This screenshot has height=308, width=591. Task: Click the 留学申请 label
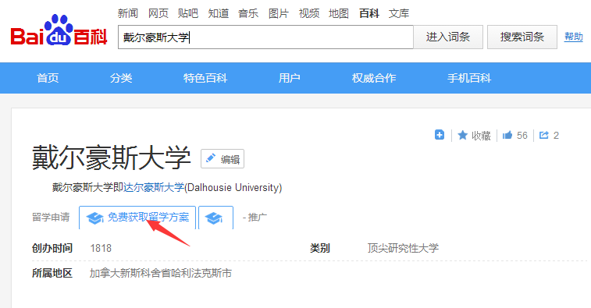pos(51,218)
